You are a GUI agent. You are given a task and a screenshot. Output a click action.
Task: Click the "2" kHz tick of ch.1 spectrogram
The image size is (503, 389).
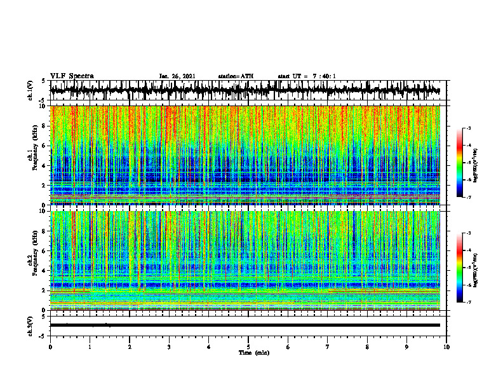pos(44,186)
